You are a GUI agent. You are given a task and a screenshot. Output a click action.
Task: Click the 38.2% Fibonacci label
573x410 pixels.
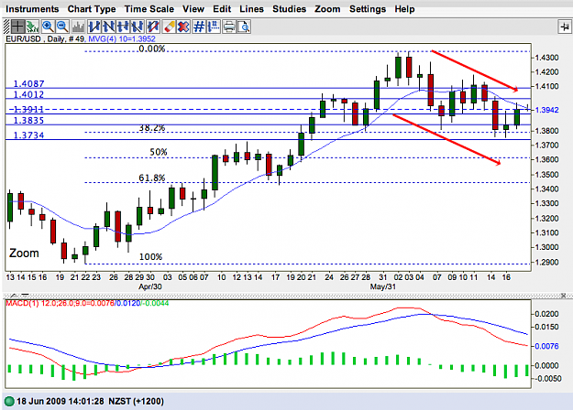151,128
